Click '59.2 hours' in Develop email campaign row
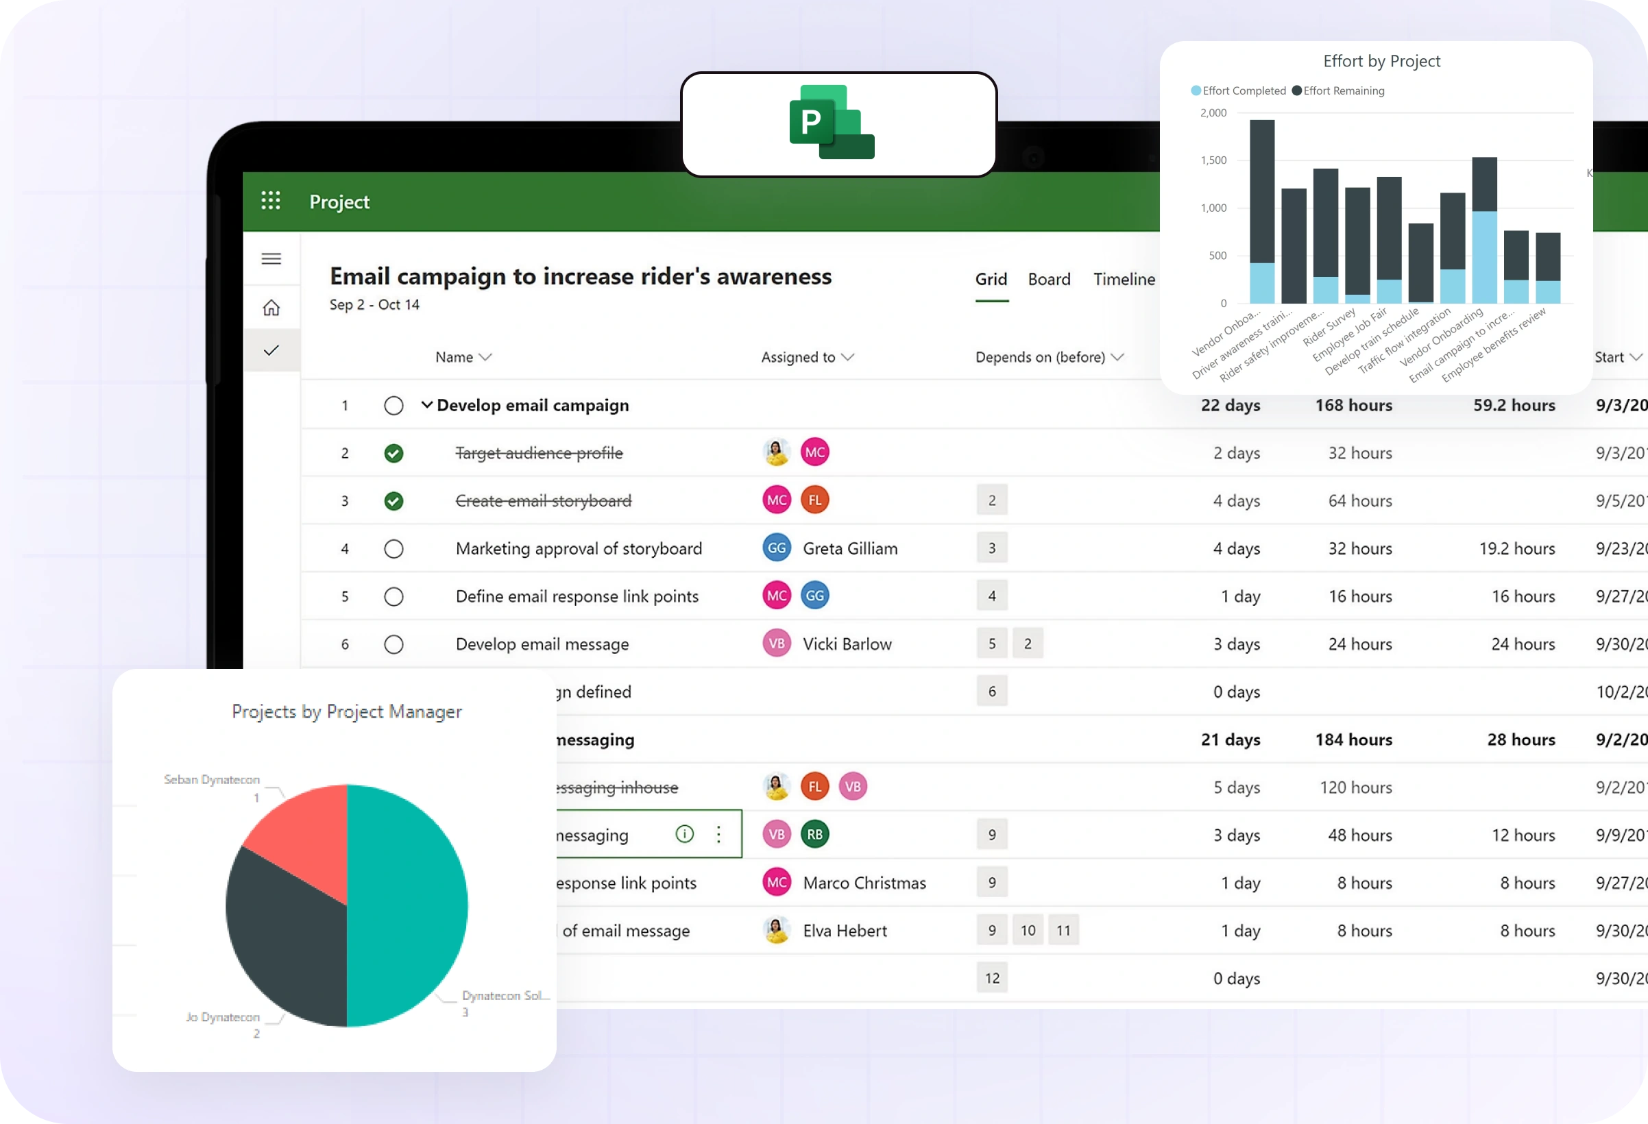The image size is (1648, 1124). (1514, 406)
